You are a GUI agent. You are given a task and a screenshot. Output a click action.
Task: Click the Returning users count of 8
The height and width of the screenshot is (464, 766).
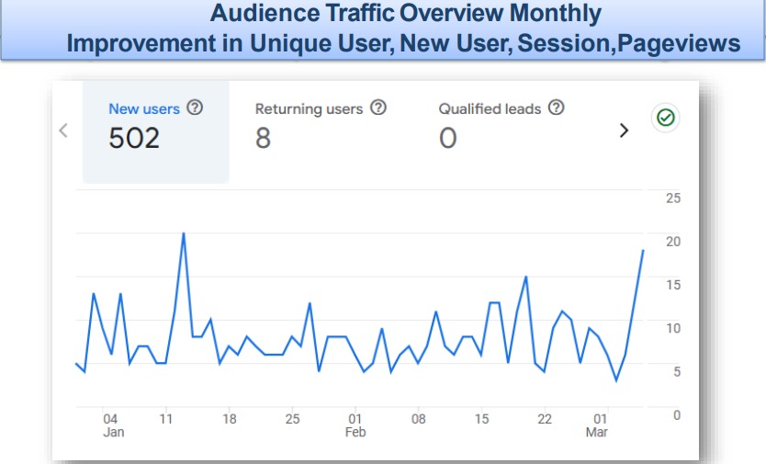[x=263, y=138]
